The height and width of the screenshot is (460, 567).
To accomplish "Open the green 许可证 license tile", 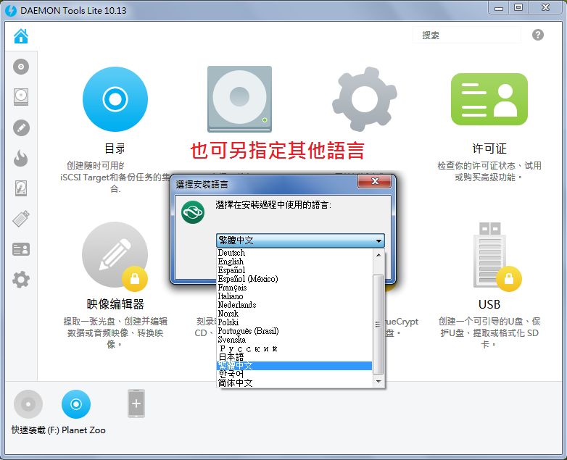I will (x=489, y=99).
